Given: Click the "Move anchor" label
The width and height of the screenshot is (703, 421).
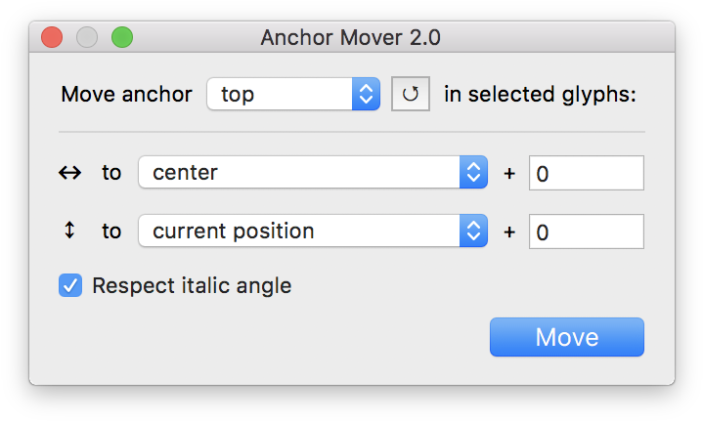Looking at the screenshot, I should pyautogui.click(x=125, y=95).
